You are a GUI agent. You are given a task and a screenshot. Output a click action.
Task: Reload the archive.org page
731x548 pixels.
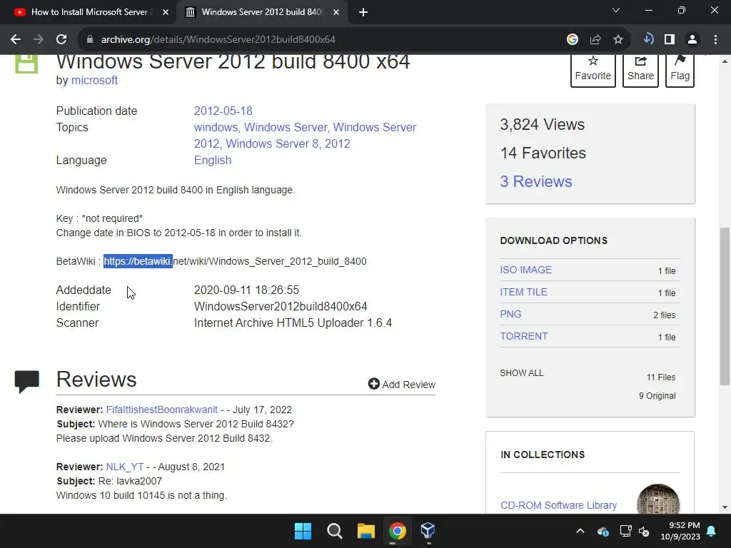61,40
